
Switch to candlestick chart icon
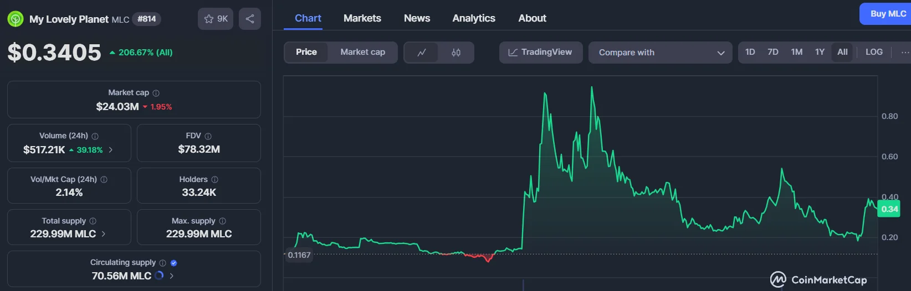(456, 53)
